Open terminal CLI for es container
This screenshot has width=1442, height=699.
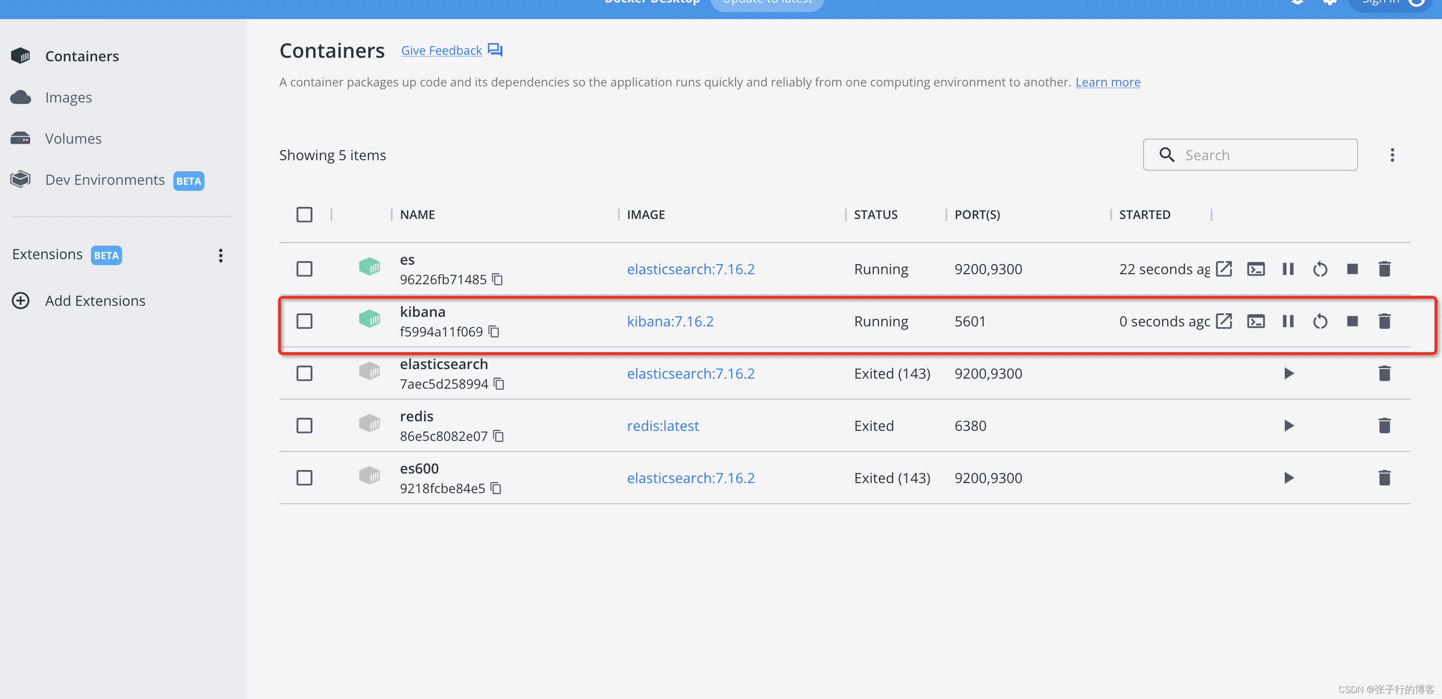click(x=1256, y=269)
